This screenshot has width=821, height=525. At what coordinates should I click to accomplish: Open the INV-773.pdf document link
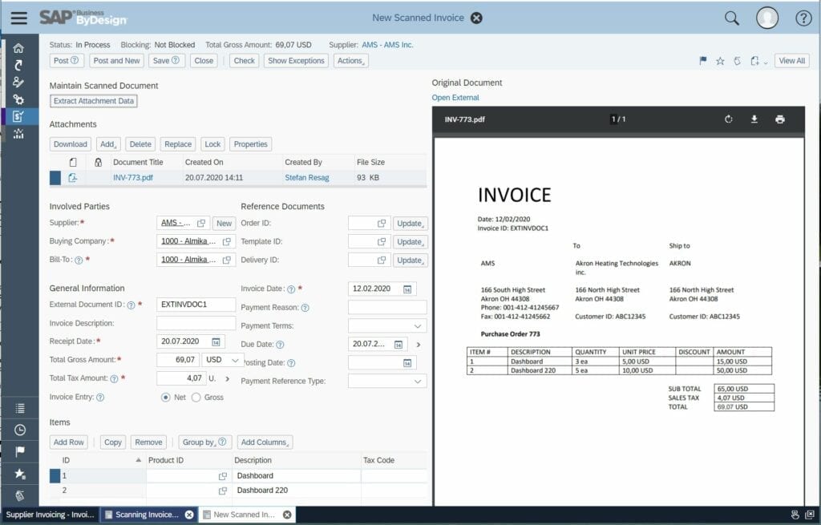pos(133,177)
